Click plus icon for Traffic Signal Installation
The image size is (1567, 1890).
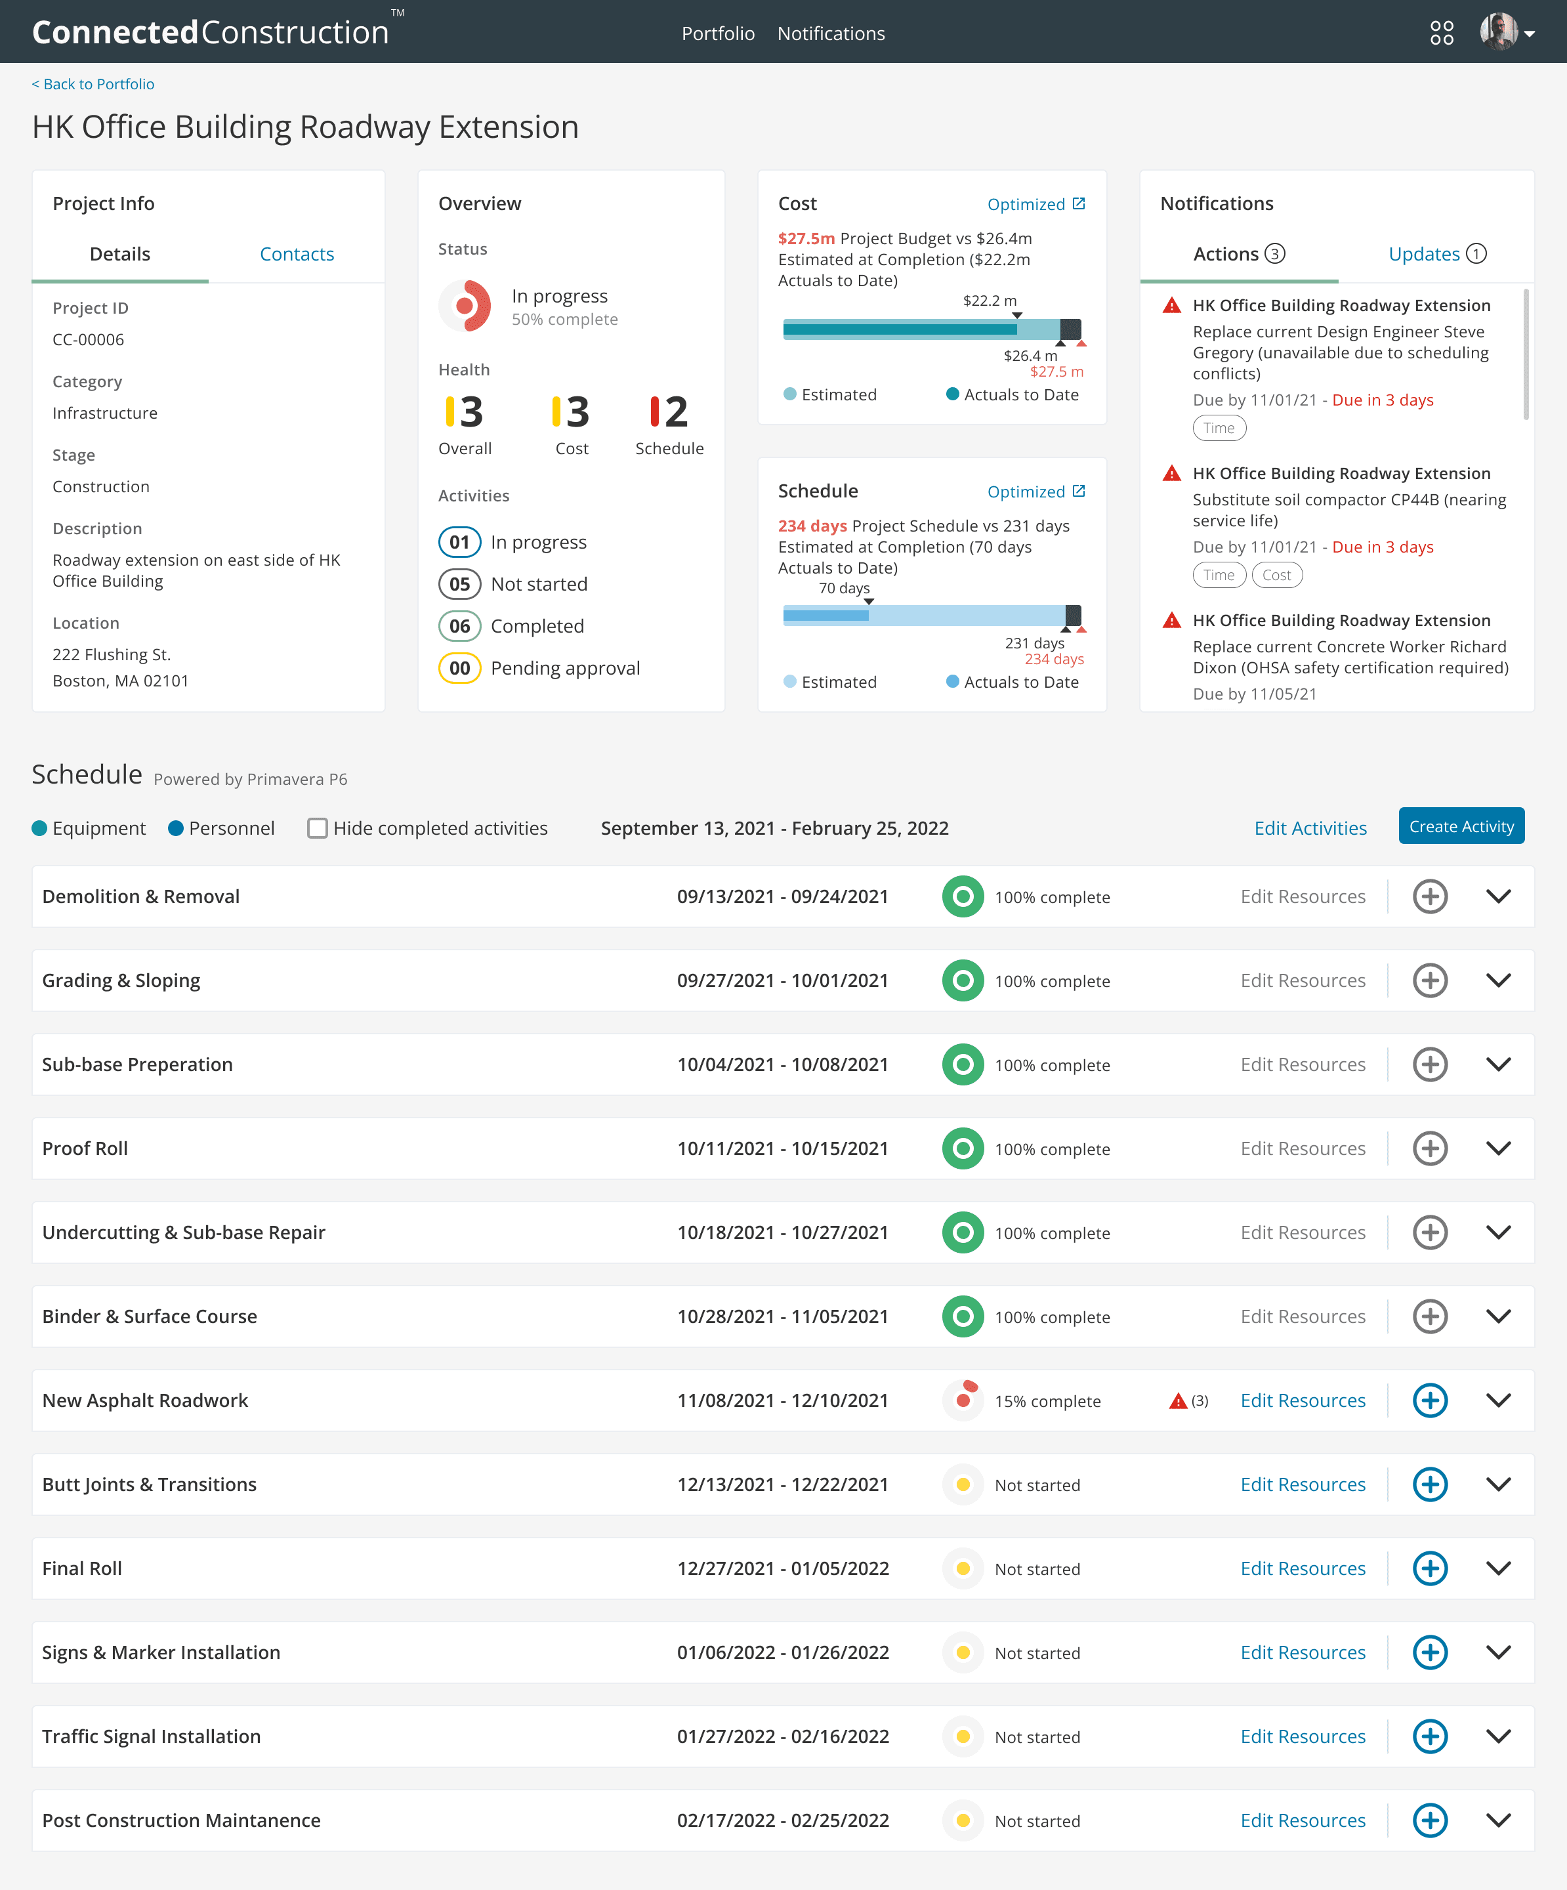coord(1429,1736)
